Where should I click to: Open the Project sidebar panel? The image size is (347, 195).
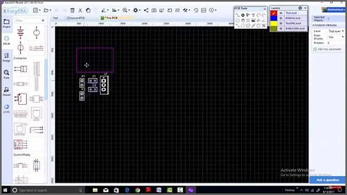pyautogui.click(x=7, y=23)
